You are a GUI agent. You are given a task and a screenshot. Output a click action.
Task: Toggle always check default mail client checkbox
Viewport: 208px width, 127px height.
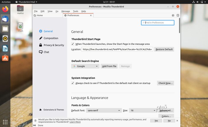click(x=73, y=83)
